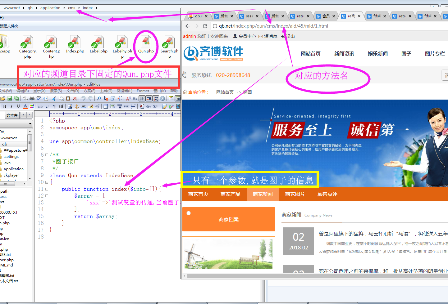Viewport: 448px width, 304px height.
Task: Toggle the word wrap W button
Action: (142, 98)
